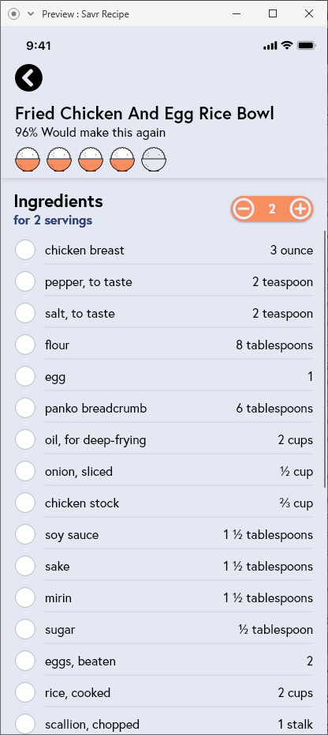Screen dimensions: 328x735
Task: Check the panko breadcrumb circle
Action: click(25, 409)
